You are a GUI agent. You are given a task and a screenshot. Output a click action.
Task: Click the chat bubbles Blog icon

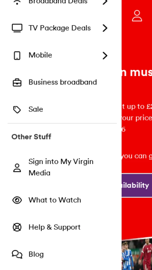pyautogui.click(x=17, y=254)
